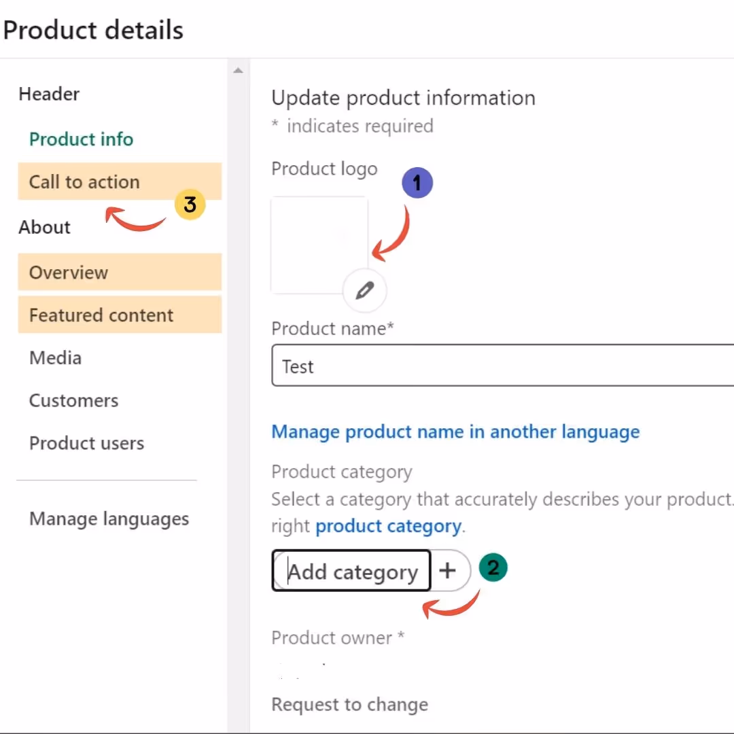Open the Customers section
This screenshot has width=734, height=734.
point(73,401)
